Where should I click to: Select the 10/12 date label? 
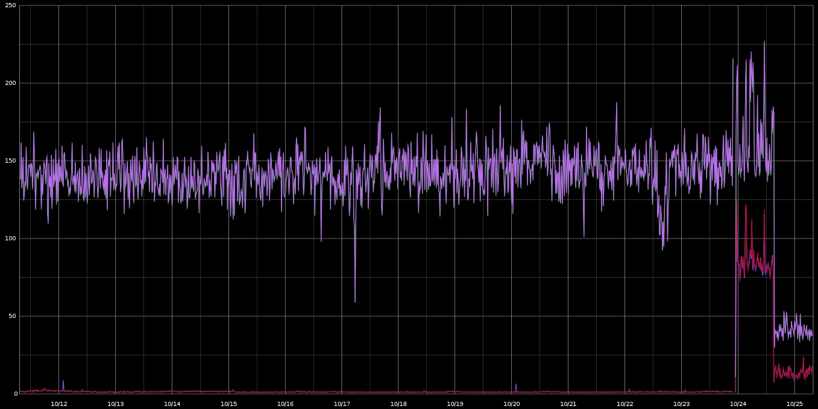point(59,404)
